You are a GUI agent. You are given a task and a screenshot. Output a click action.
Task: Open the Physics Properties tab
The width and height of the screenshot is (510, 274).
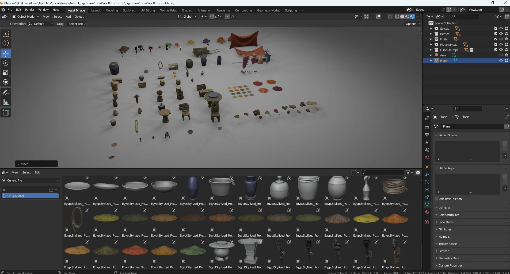tap(427, 189)
